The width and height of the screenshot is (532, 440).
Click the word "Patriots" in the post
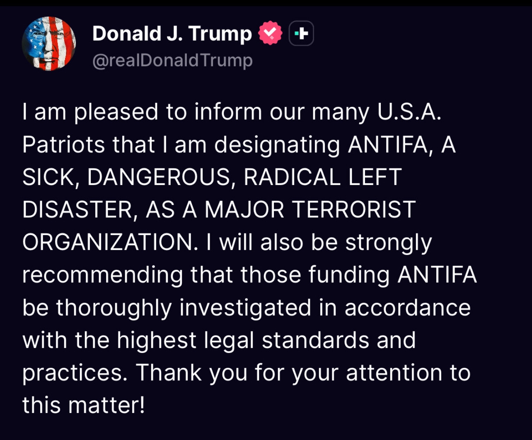pyautogui.click(x=63, y=145)
